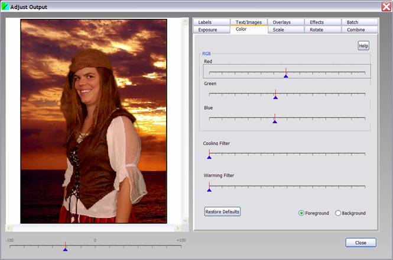Click the Restore Defaults button

coord(222,211)
